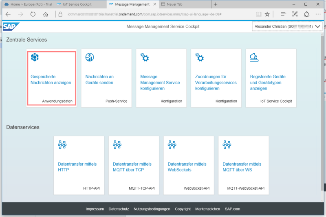The height and width of the screenshot is (217, 326).
Task: Click the share icon in browser toolbar
Action: 307,14
